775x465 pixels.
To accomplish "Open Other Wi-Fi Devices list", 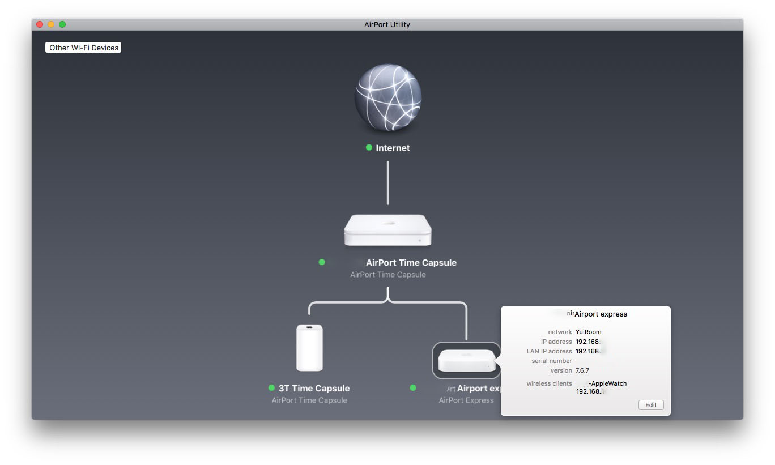I will [x=83, y=48].
